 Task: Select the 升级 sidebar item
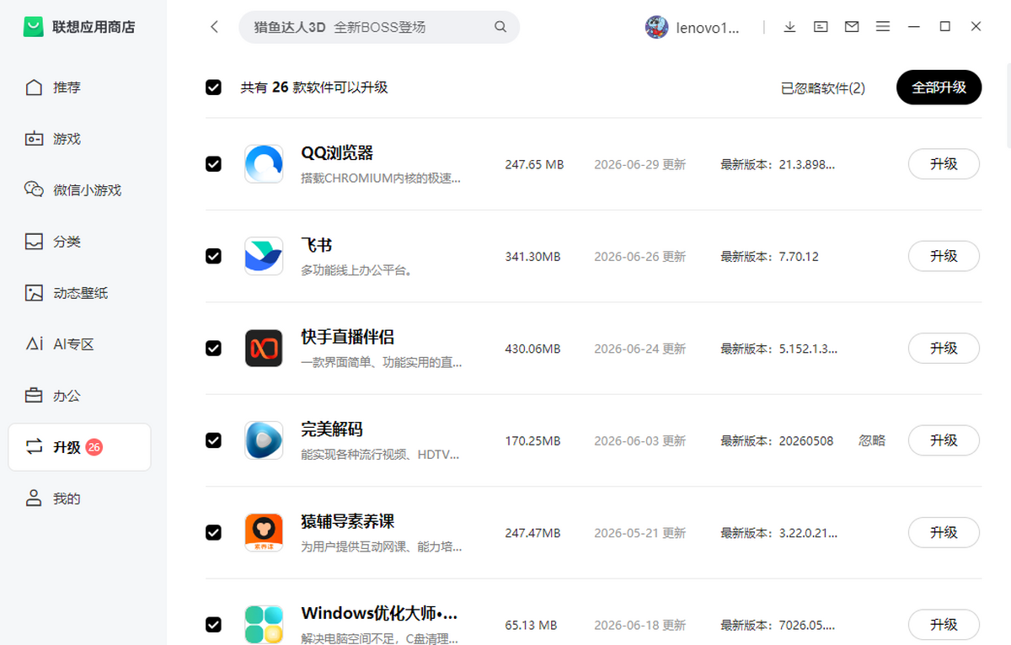point(79,447)
